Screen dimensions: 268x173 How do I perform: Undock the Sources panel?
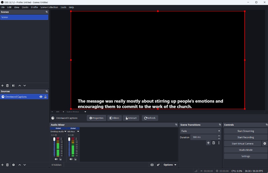tap(47, 91)
